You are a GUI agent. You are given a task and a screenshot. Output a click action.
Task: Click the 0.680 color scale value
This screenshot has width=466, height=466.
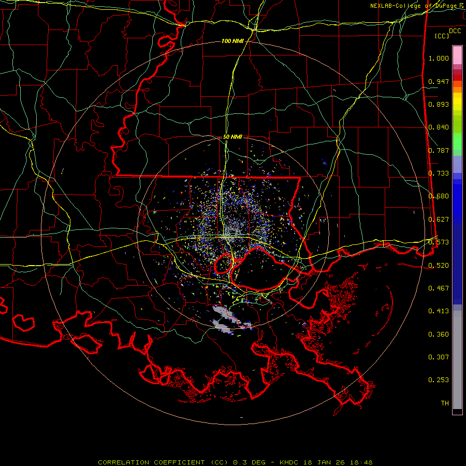pos(439,196)
